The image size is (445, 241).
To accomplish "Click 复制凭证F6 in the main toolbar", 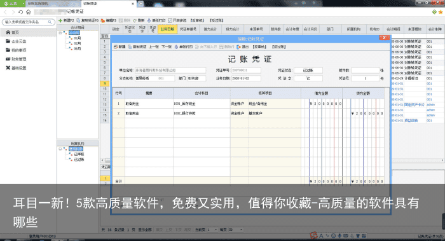I will pyautogui.click(x=88, y=20).
